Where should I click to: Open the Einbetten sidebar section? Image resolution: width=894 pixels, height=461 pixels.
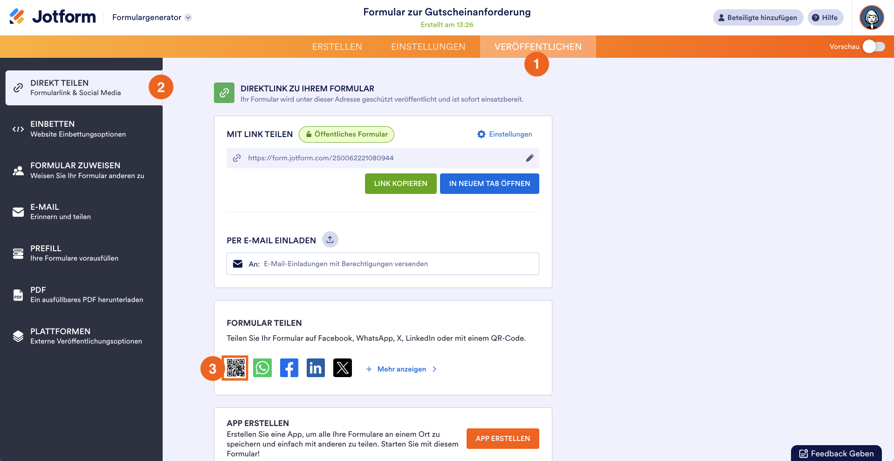[x=82, y=129]
